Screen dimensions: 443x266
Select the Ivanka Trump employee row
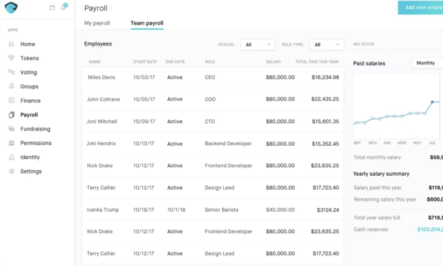click(x=213, y=209)
